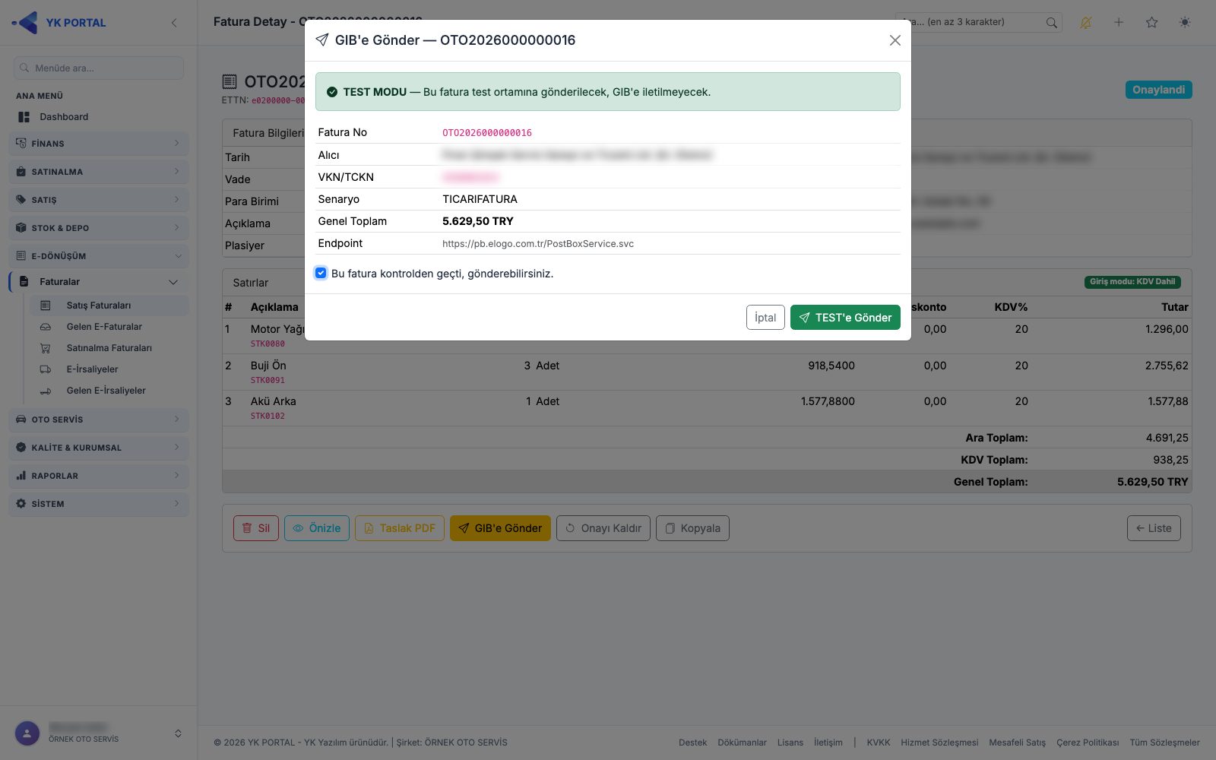This screenshot has width=1216, height=760.
Task: Open the RAPORLAR menu section
Action: 99,476
